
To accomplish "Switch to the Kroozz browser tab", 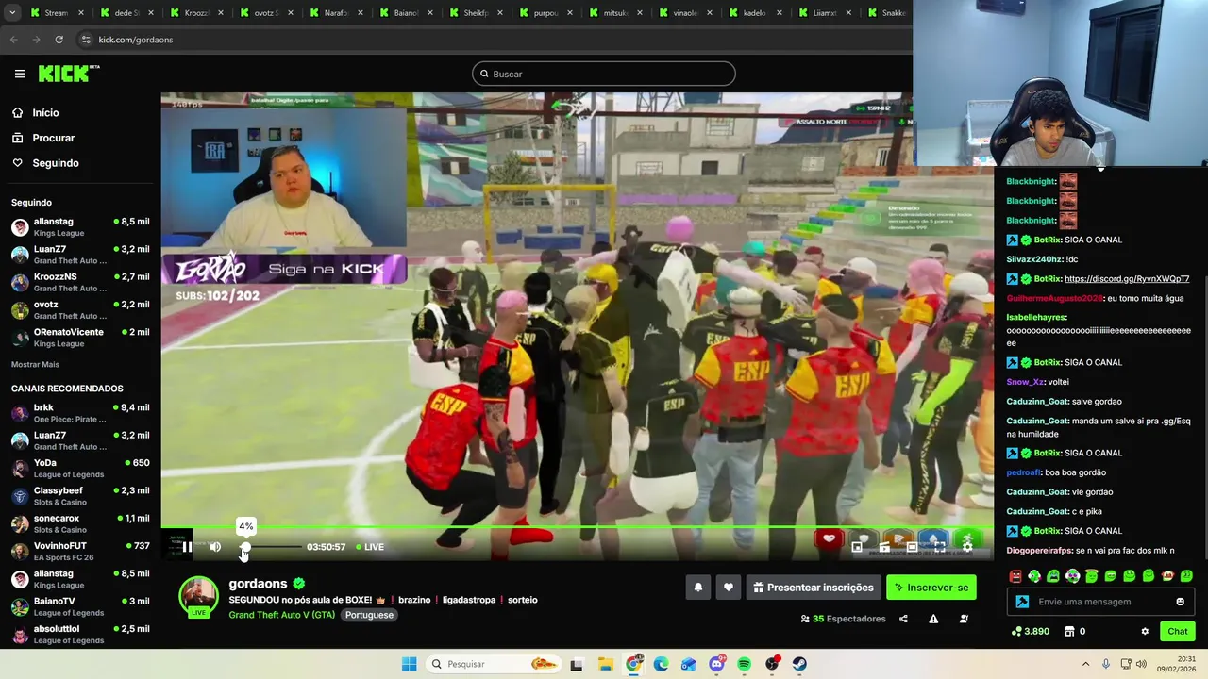I will coord(198,13).
